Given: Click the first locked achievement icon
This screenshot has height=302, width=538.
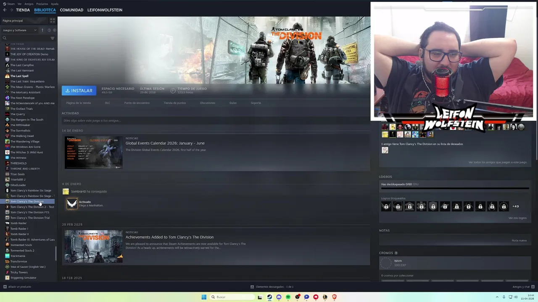Looking at the screenshot, I should point(386,206).
